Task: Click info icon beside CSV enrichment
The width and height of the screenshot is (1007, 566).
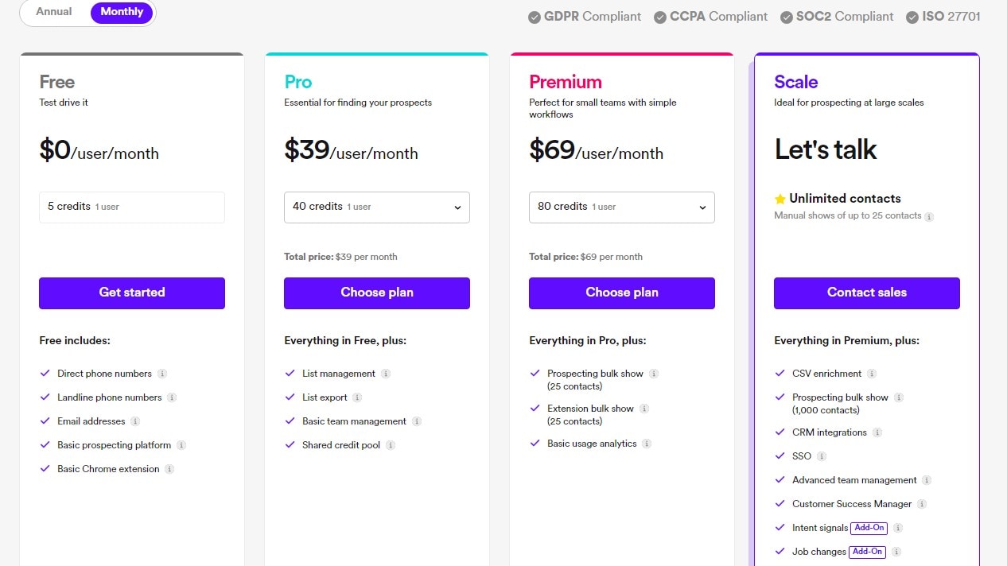Action: coord(873,373)
